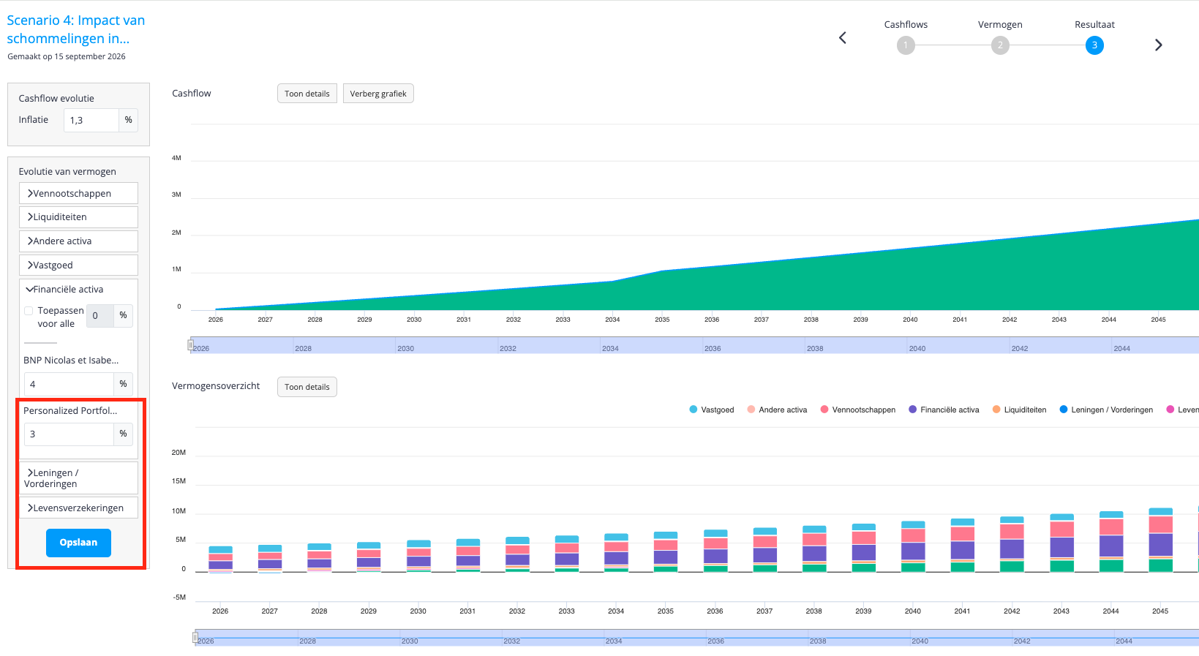Toggle Vennootschappen legend marker
This screenshot has height=656, width=1199.
(x=824, y=410)
